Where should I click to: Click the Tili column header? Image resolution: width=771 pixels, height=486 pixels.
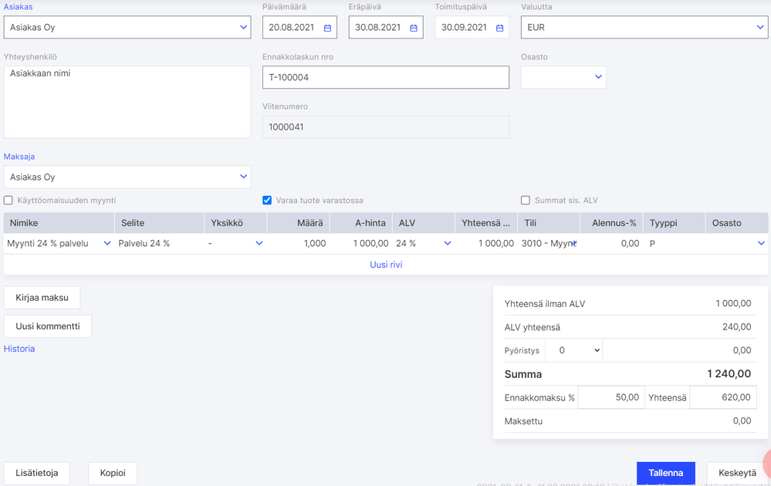pyautogui.click(x=550, y=223)
